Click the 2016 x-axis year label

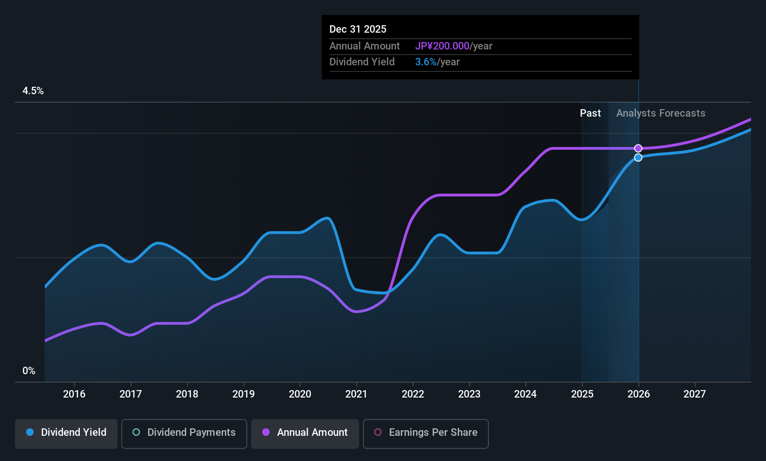click(74, 394)
